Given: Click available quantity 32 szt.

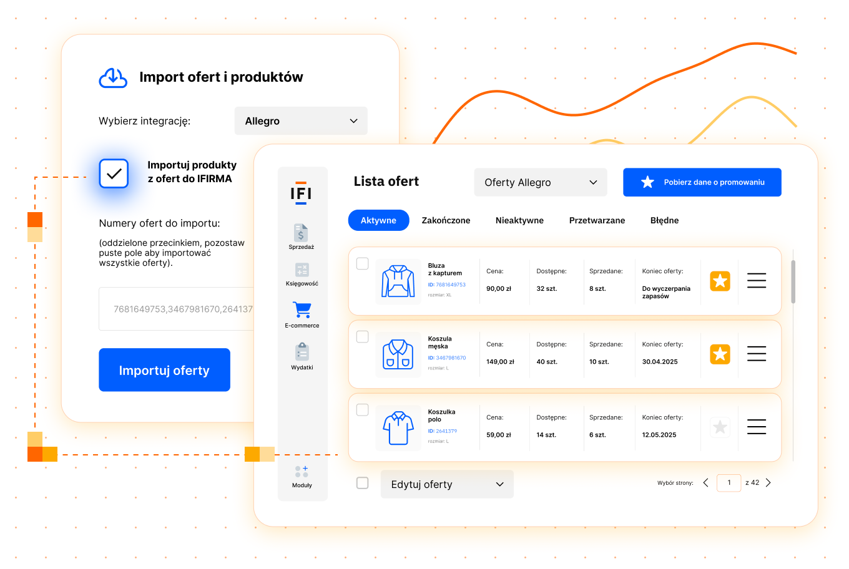Looking at the screenshot, I should click(547, 289).
